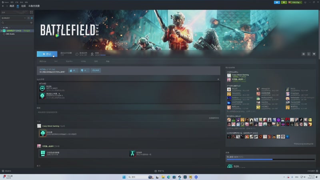
Task: Toggle library grid view icon in sidebar
Action: (x=31, y=12)
